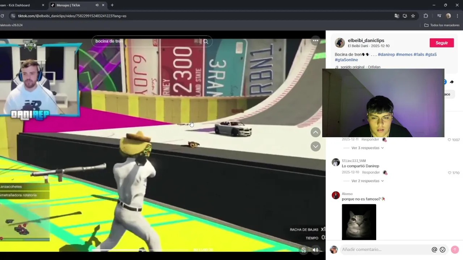
Task: Go to the next video arrow
Action: click(x=315, y=146)
